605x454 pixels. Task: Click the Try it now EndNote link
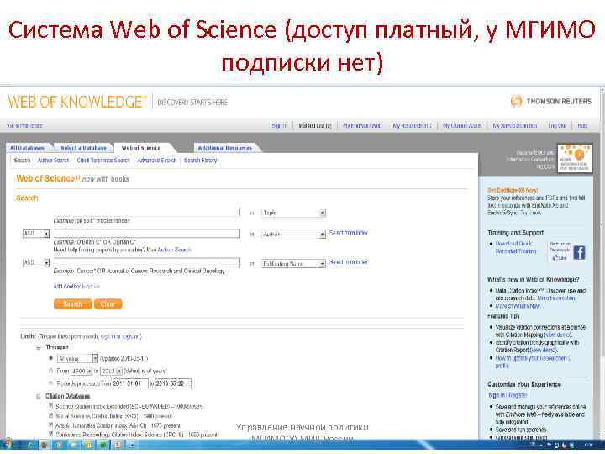click(531, 213)
